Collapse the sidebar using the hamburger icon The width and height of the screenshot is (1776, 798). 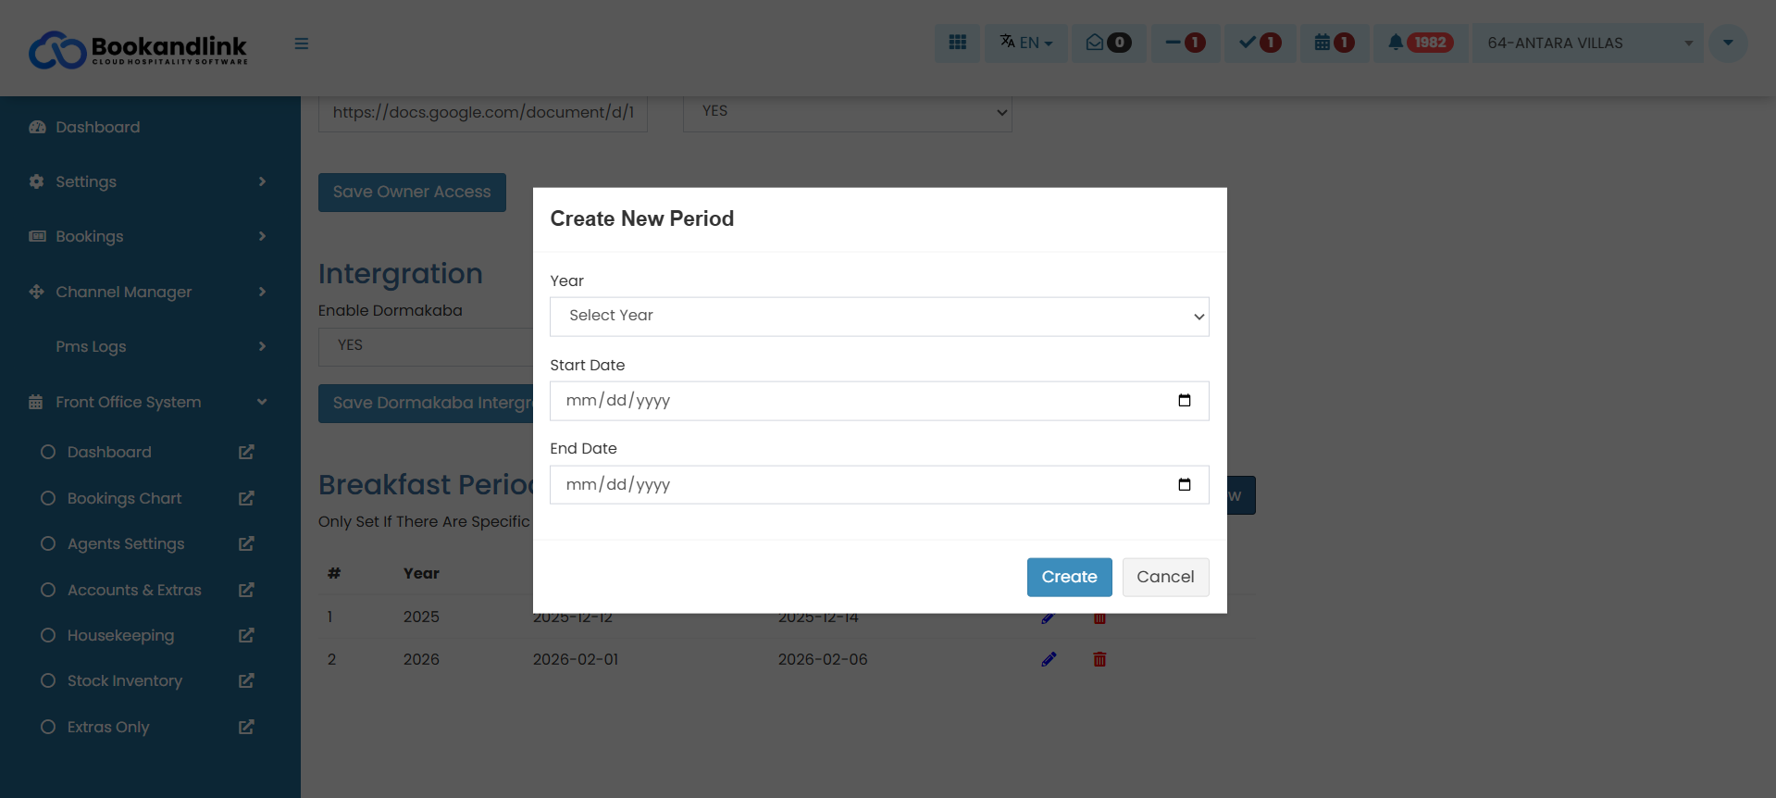(301, 44)
